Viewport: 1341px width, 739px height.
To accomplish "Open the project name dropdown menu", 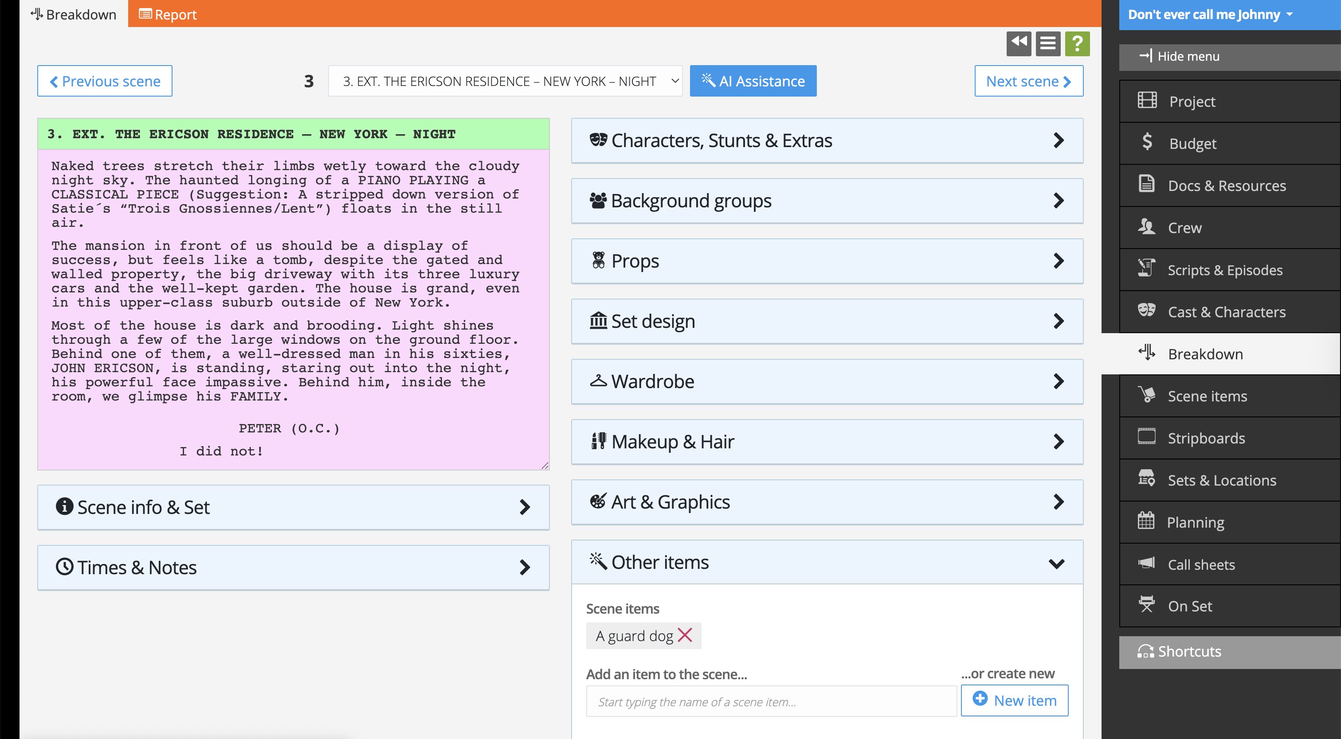I will (x=1210, y=15).
